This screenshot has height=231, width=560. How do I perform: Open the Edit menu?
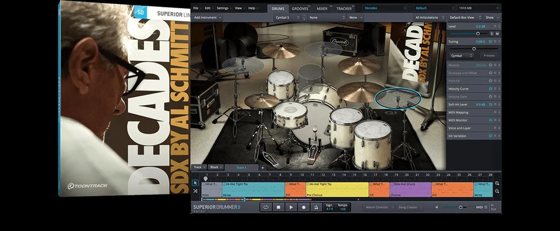(x=209, y=8)
